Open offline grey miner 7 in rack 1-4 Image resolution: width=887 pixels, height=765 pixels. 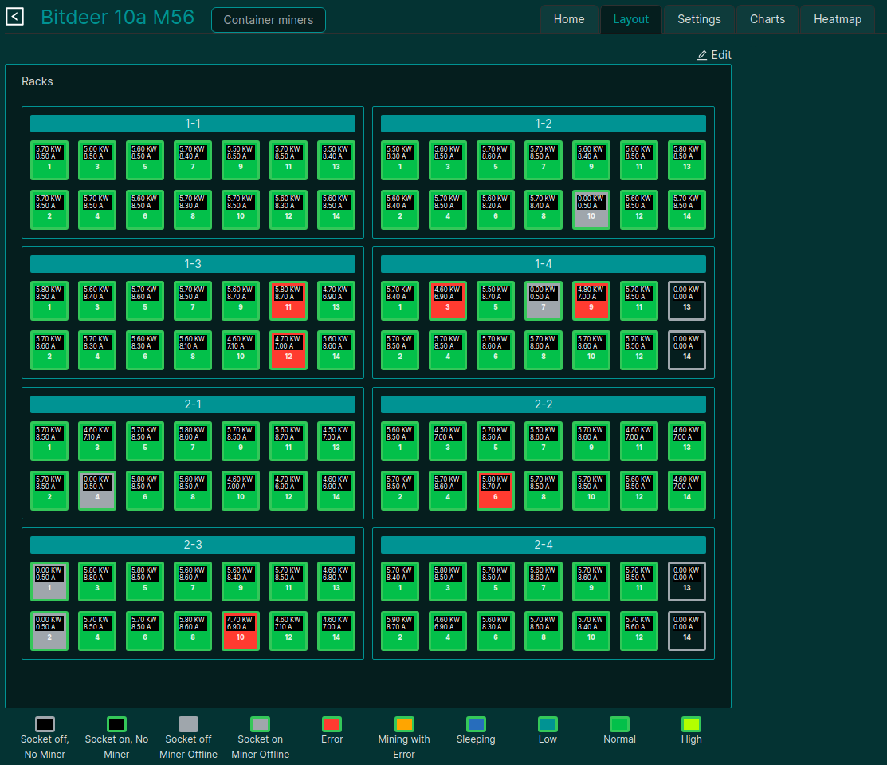click(544, 301)
